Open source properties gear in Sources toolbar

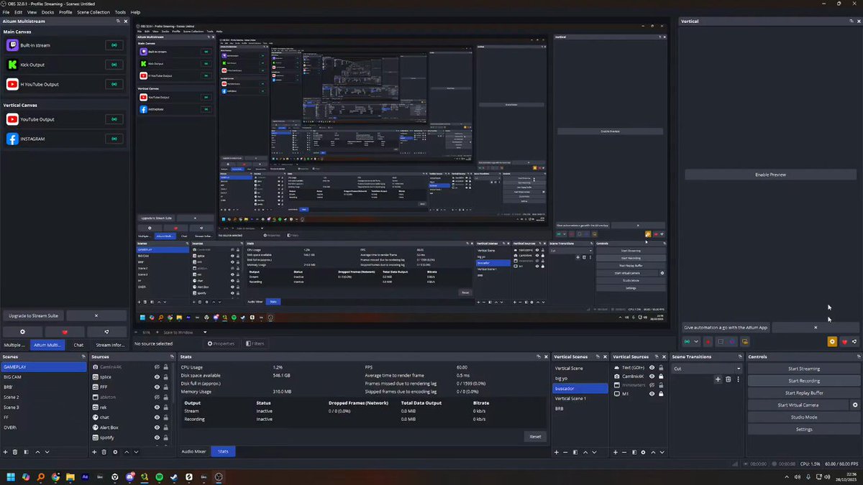pos(116,452)
